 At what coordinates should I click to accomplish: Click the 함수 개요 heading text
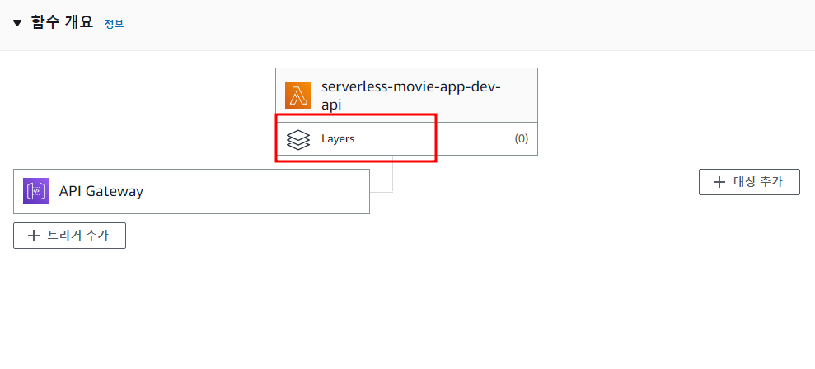pyautogui.click(x=62, y=23)
